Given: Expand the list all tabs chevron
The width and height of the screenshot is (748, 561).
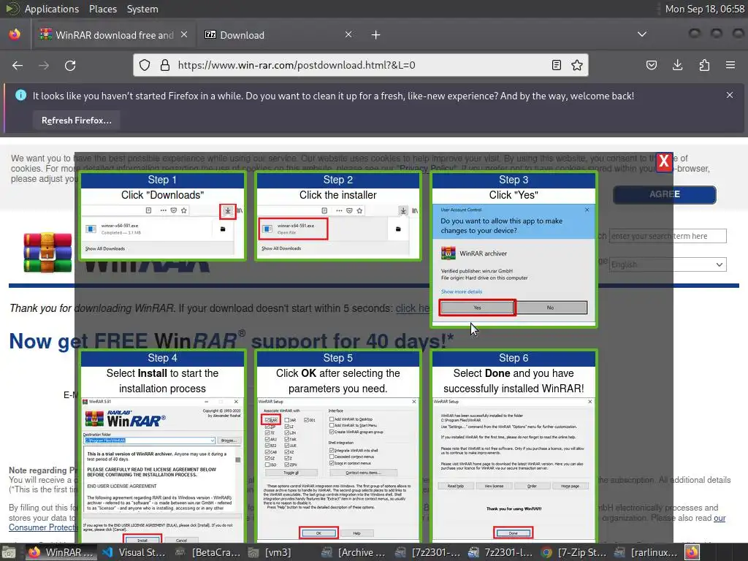Looking at the screenshot, I should click(642, 34).
